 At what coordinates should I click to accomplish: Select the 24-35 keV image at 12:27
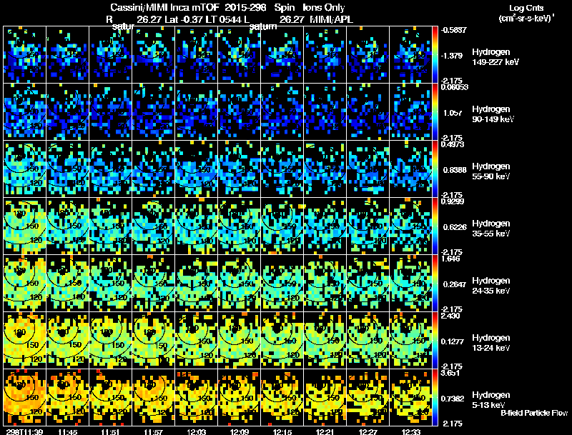pyautogui.click(x=368, y=283)
